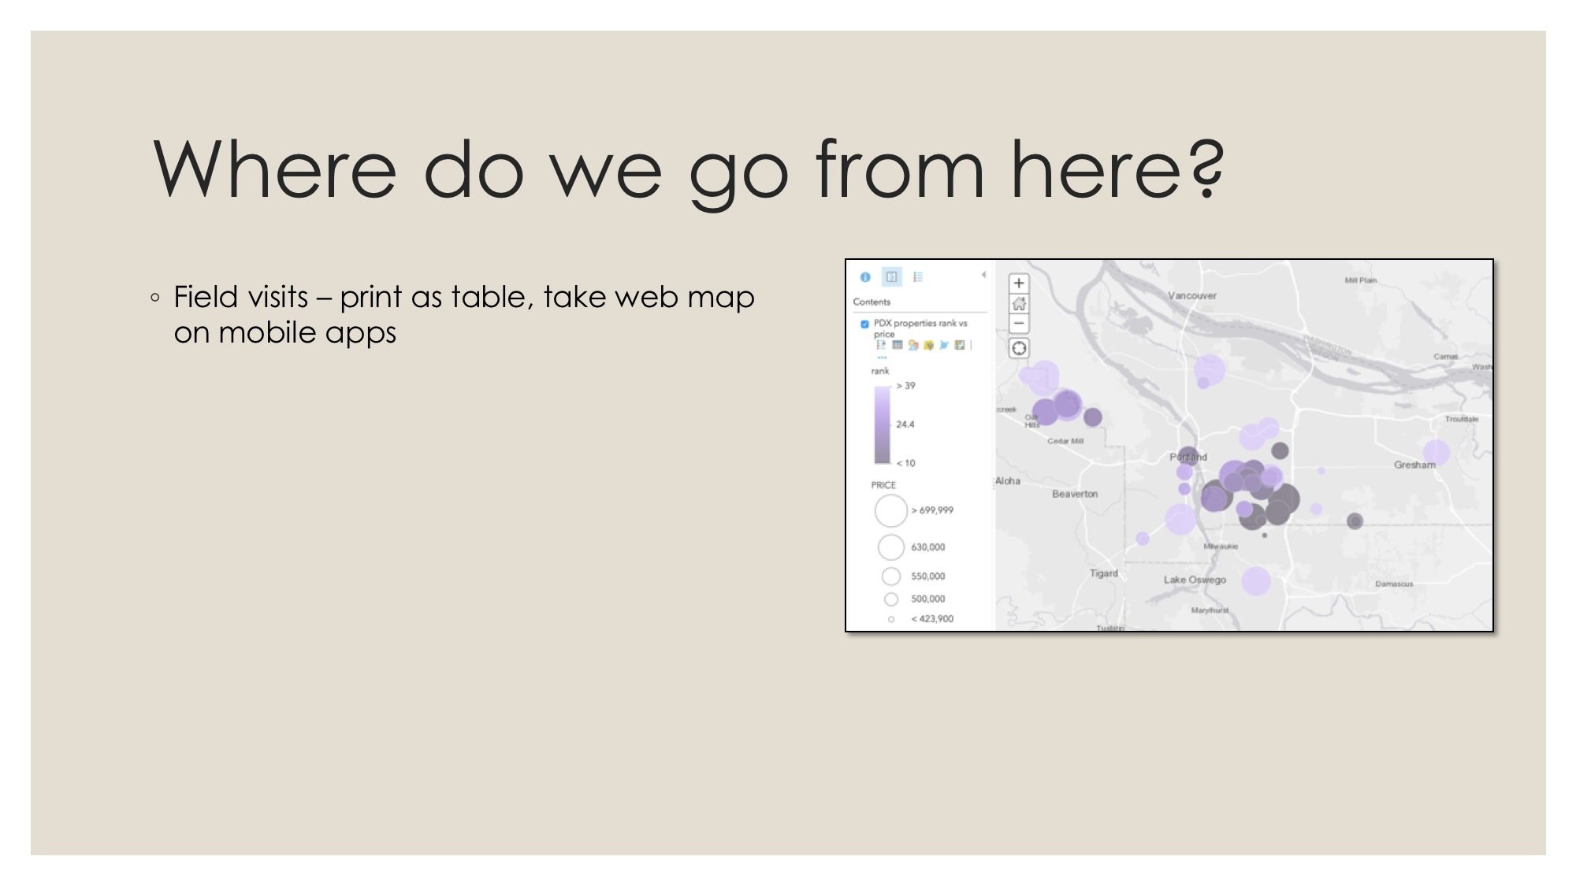Image resolution: width=1576 pixels, height=886 pixels.
Task: Collapse the side panel arrow
Action: point(983,275)
